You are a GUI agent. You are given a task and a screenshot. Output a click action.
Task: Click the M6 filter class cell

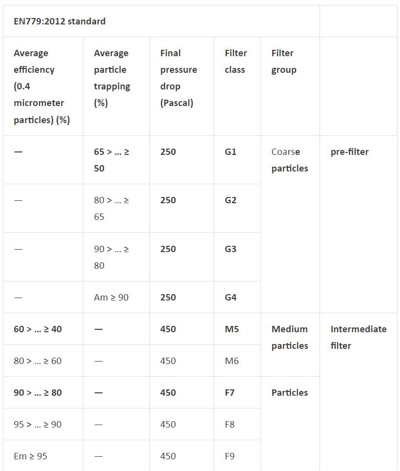click(x=237, y=361)
